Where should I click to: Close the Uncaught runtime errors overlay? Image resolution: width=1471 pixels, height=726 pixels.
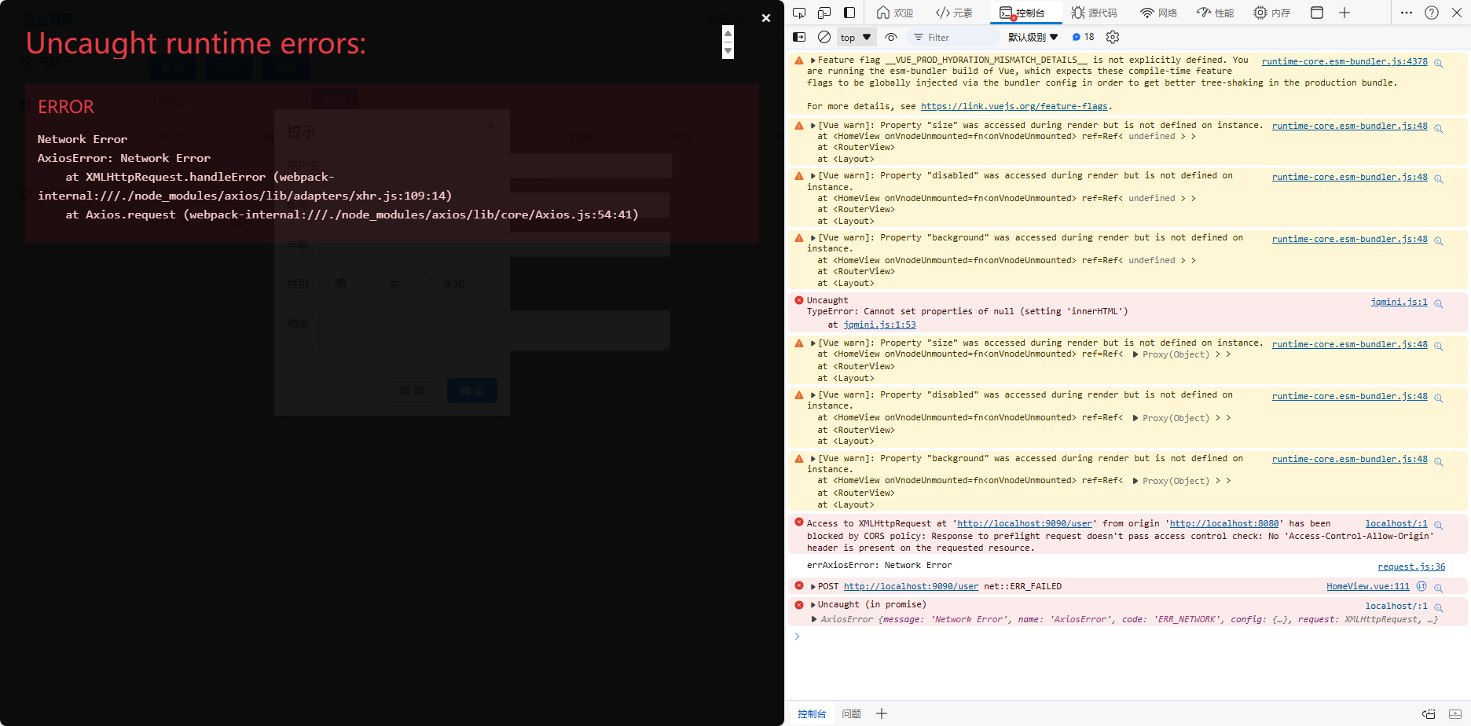(x=766, y=18)
